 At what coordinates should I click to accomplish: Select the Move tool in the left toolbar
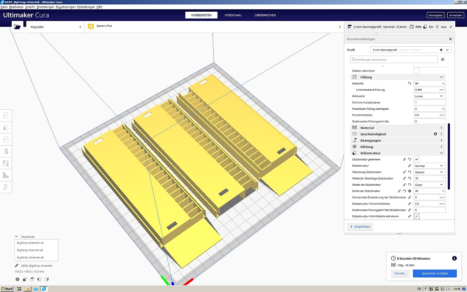pos(6,116)
